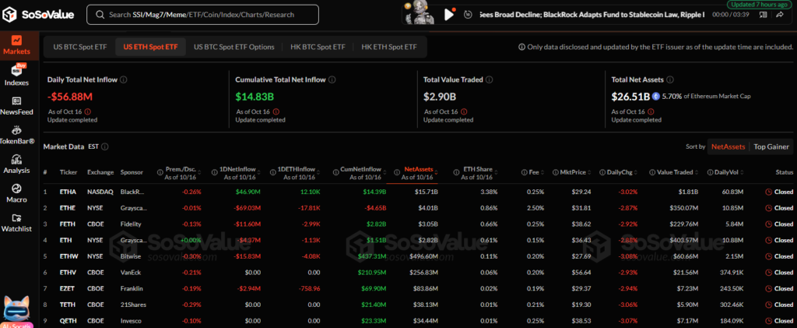Image resolution: width=797 pixels, height=328 pixels.
Task: Switch sorting to Top Gainer
Action: coord(771,146)
